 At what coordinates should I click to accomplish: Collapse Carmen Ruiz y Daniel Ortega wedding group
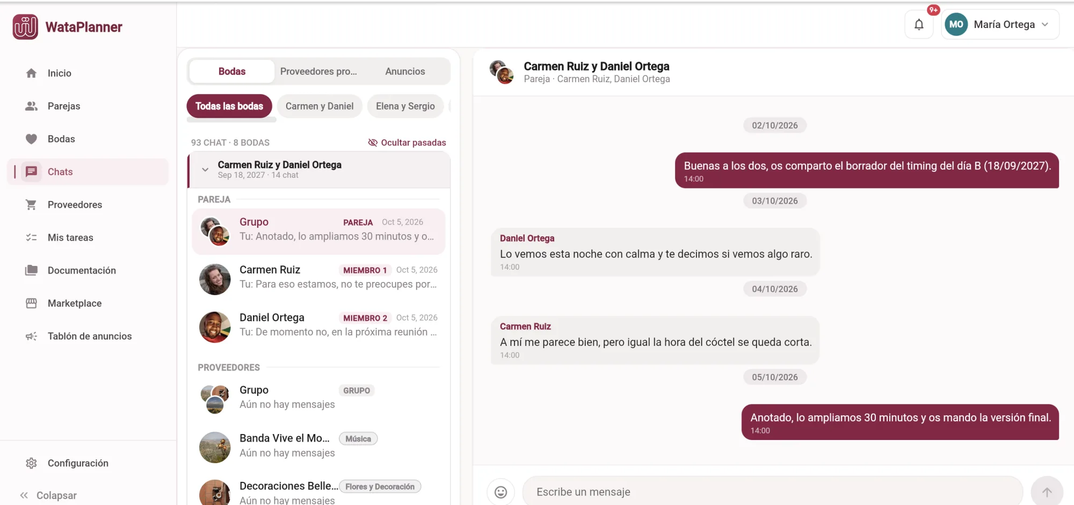point(205,170)
